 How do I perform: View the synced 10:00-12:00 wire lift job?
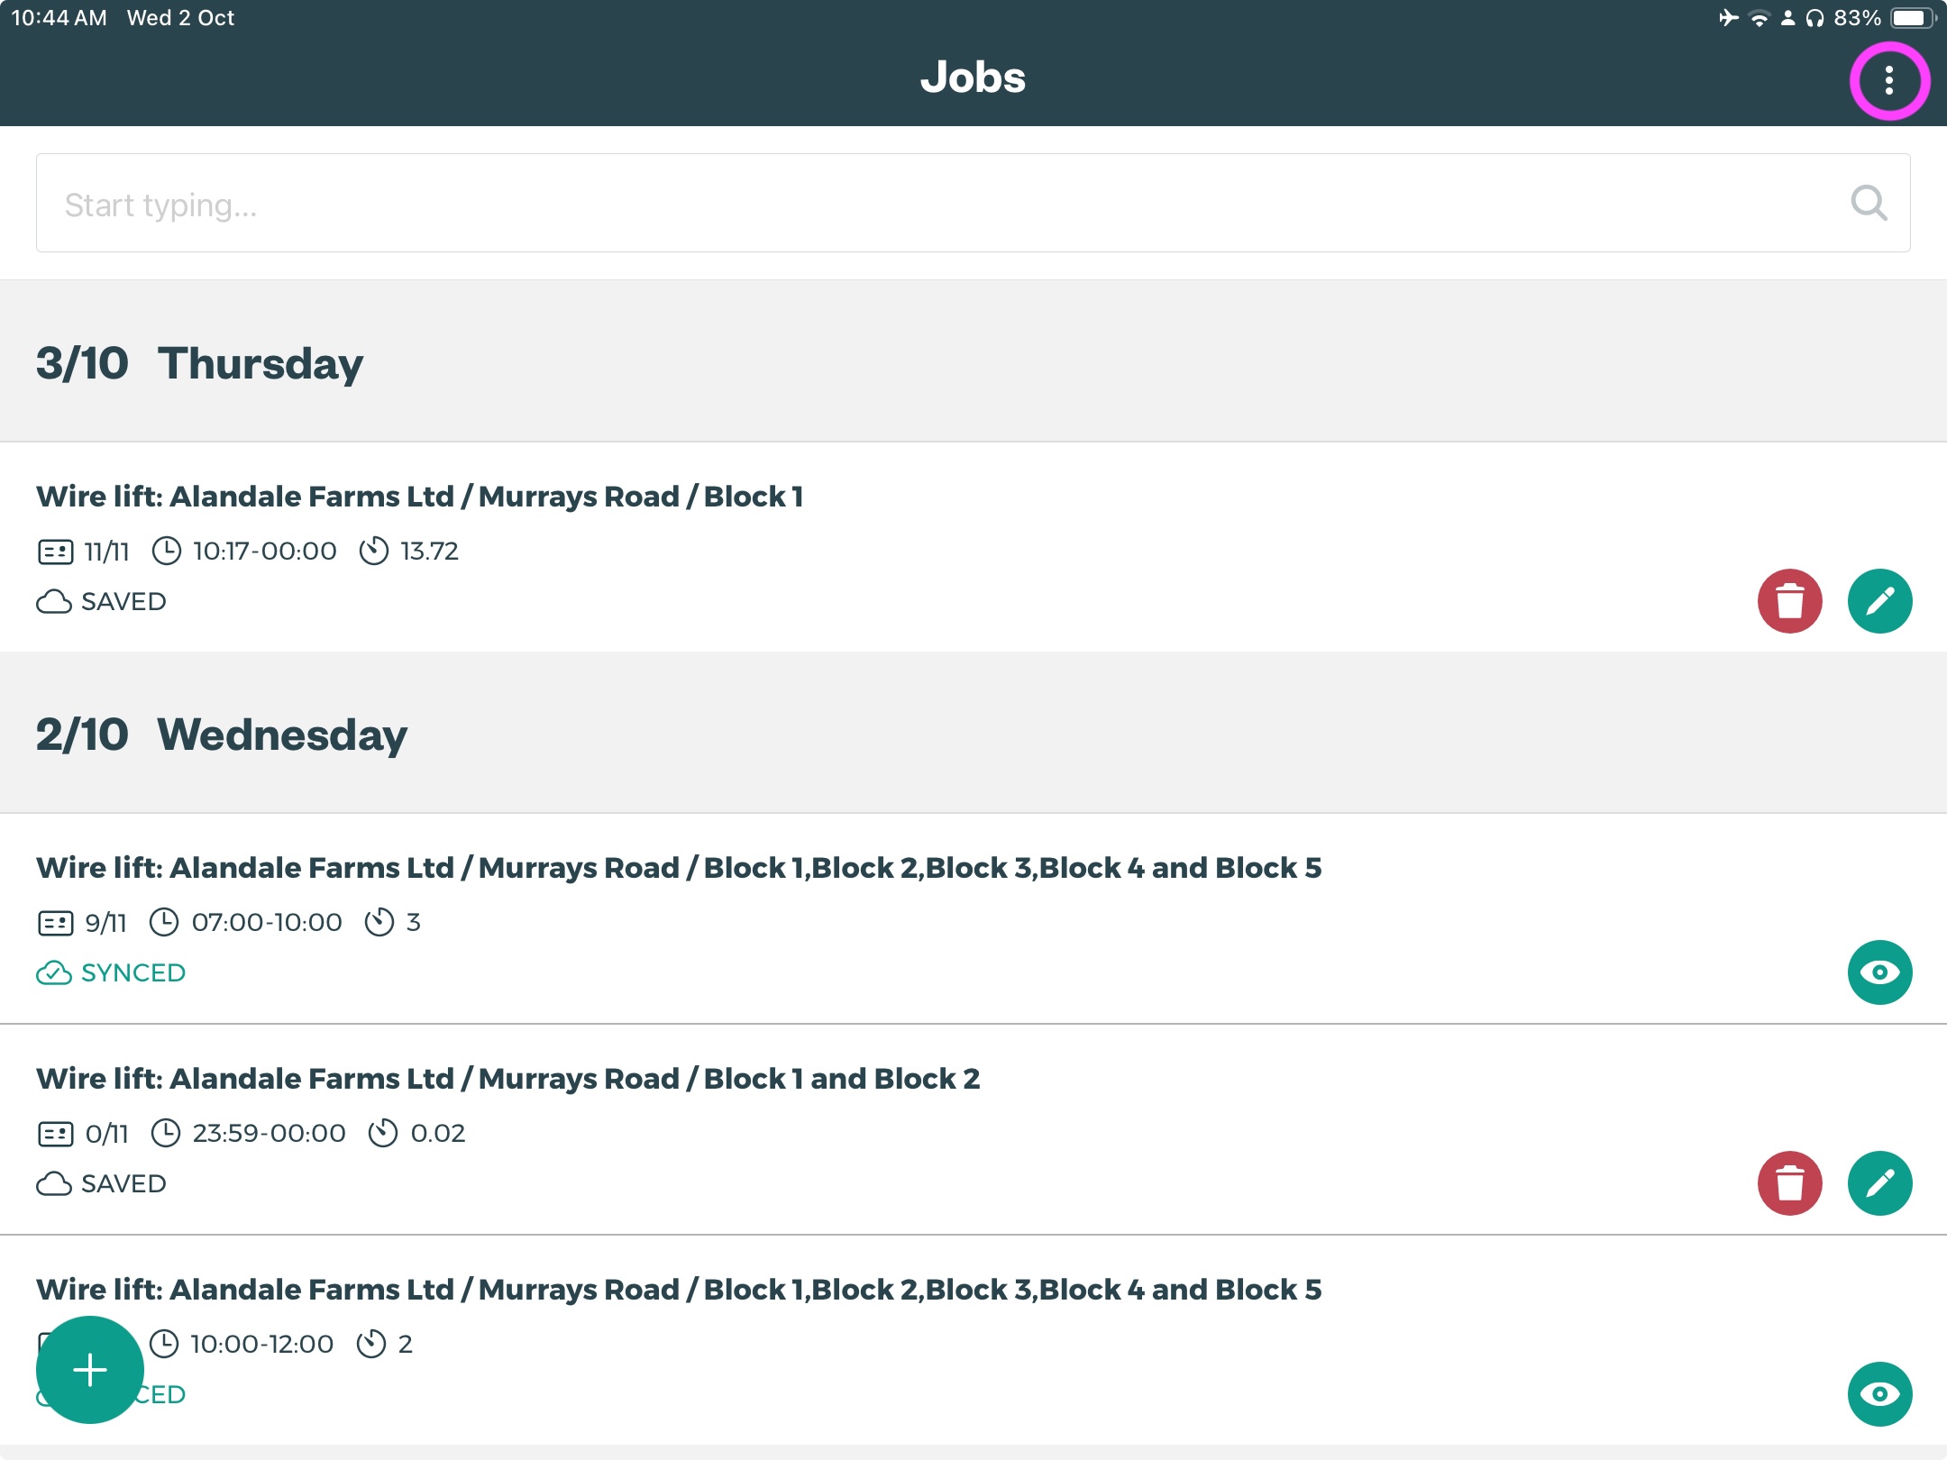click(x=1879, y=1394)
